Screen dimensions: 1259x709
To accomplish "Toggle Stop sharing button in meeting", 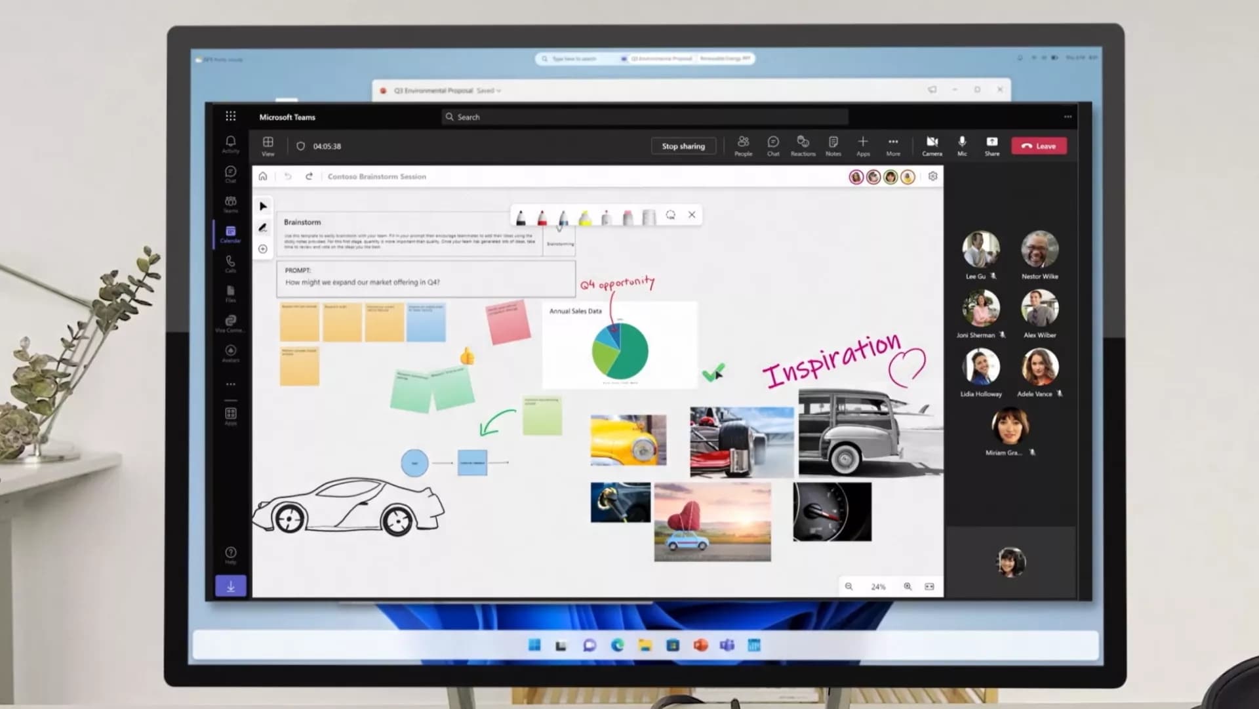I will click(682, 145).
